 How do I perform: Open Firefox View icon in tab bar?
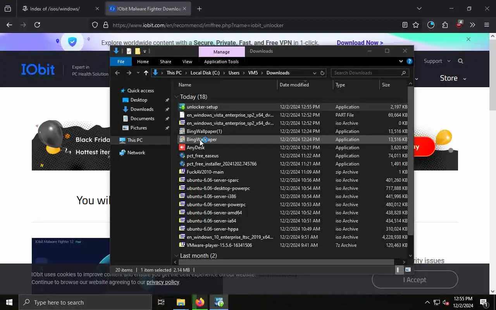[x=8, y=9]
